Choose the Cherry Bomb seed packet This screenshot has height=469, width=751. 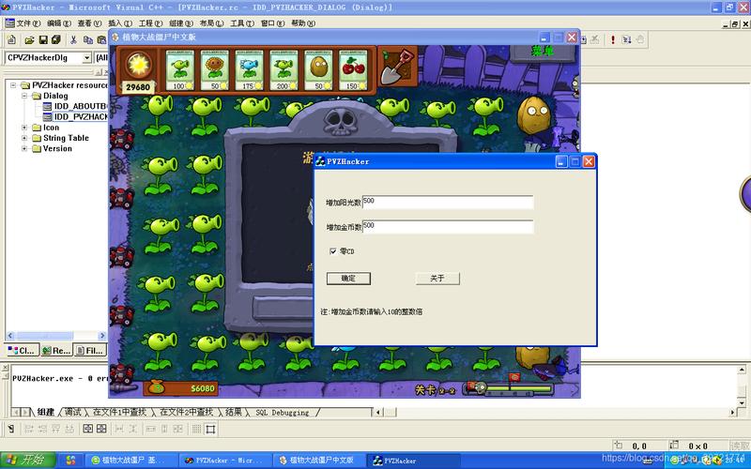coord(354,69)
